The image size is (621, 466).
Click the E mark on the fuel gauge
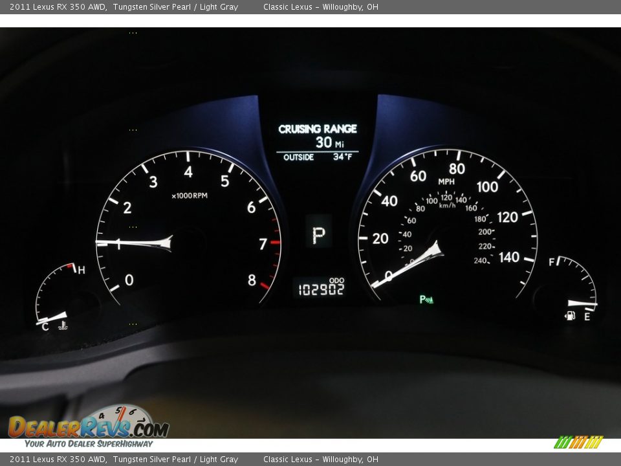(x=587, y=316)
